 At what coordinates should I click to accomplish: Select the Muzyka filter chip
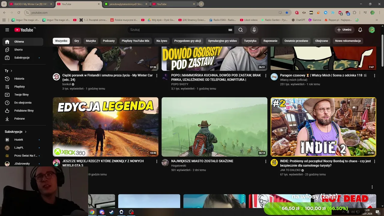tap(91, 41)
